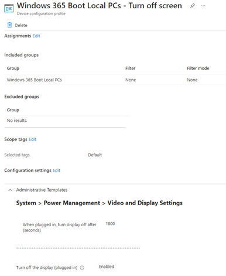
Task: Edit the Scope tags section
Action: (x=33, y=139)
